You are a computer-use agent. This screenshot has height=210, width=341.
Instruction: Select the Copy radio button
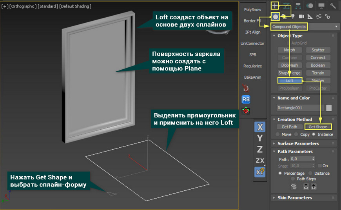(296, 134)
